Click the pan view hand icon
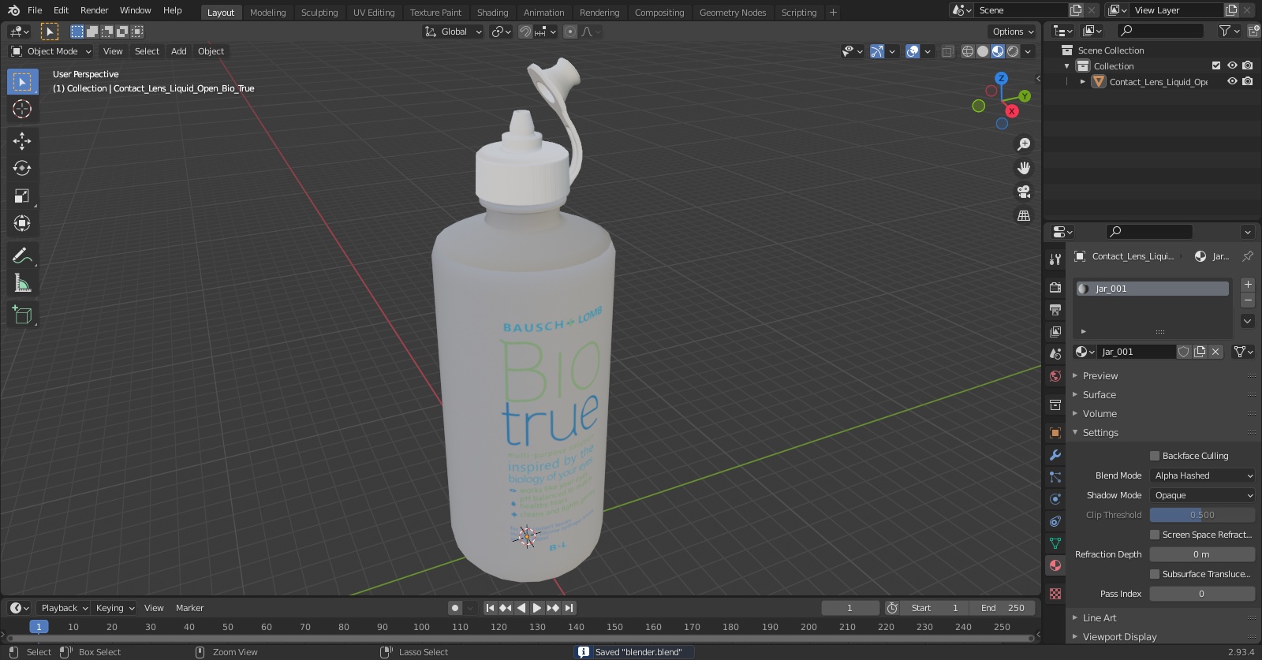The image size is (1262, 660). click(x=1024, y=168)
